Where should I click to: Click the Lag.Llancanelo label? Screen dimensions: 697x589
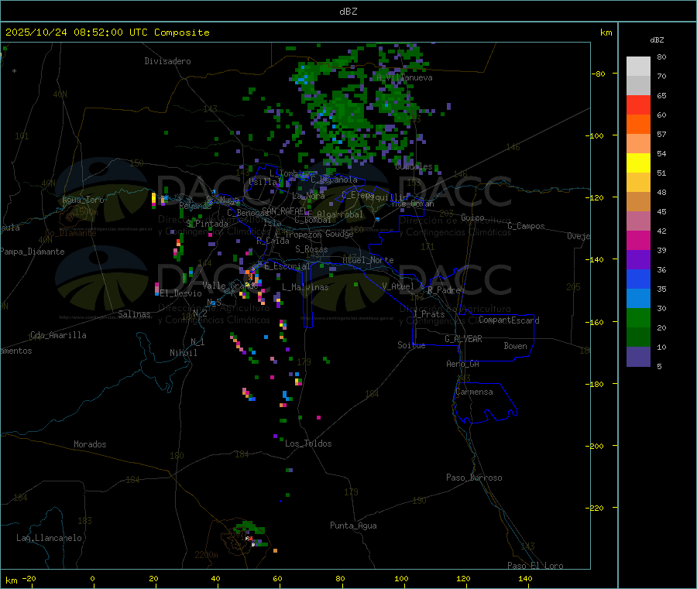50,539
